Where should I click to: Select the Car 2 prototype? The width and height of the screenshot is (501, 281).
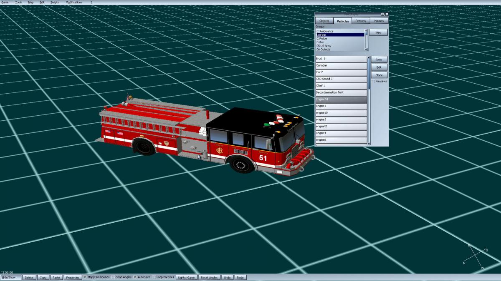341,72
